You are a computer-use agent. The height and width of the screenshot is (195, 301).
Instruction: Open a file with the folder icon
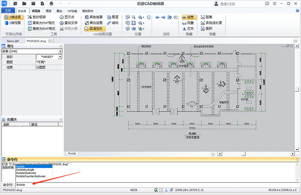(x=24, y=4)
